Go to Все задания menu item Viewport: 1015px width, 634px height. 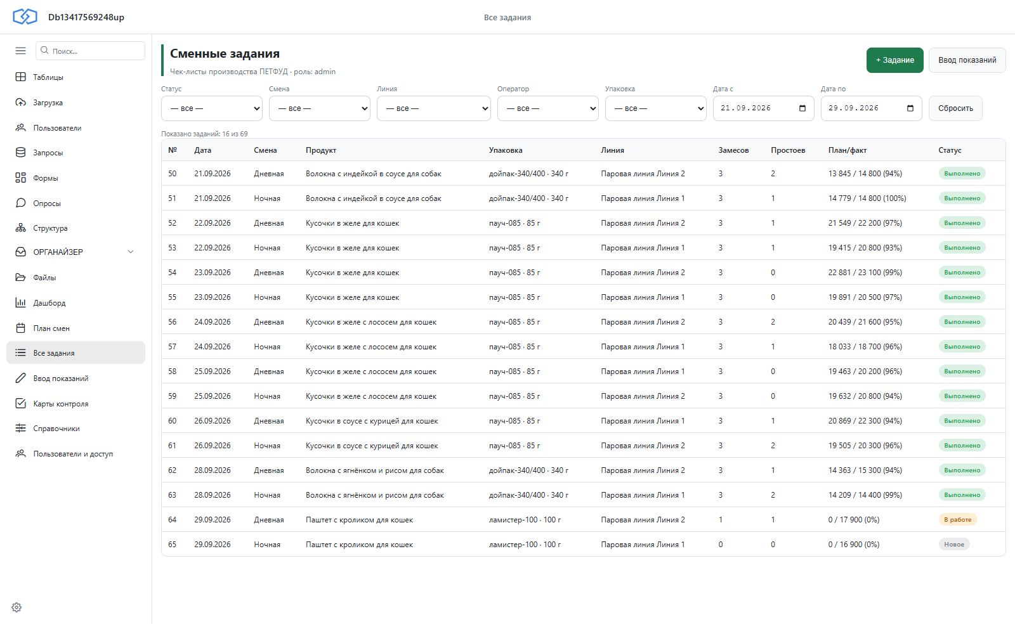(76, 353)
